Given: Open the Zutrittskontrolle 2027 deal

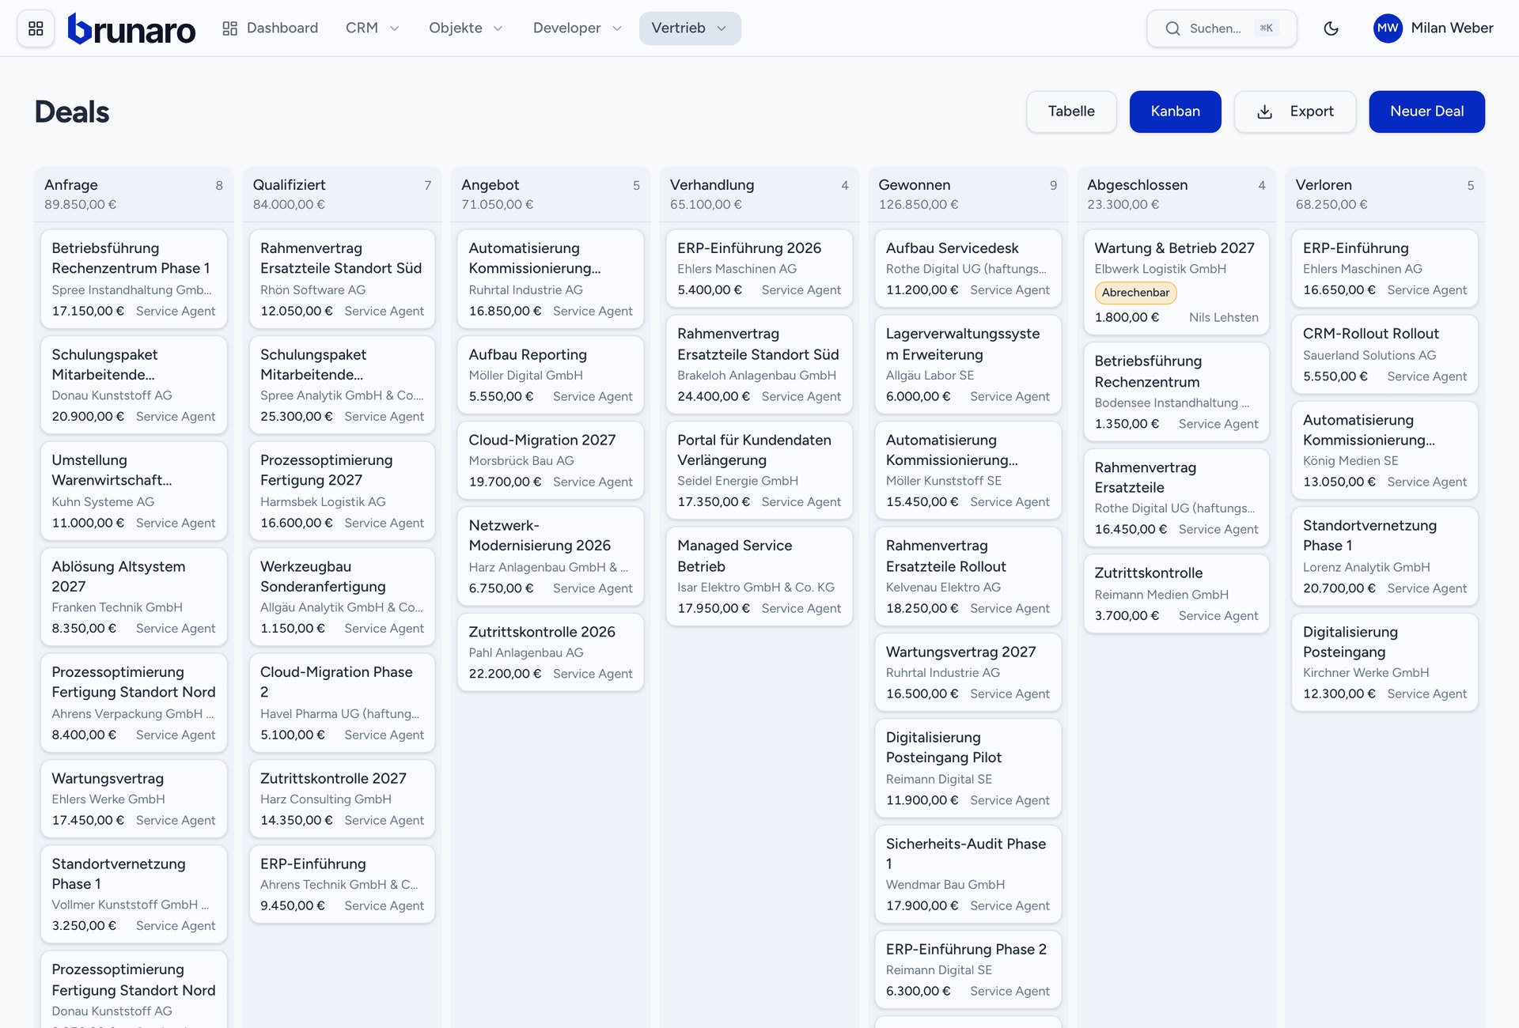Looking at the screenshot, I should [x=342, y=799].
